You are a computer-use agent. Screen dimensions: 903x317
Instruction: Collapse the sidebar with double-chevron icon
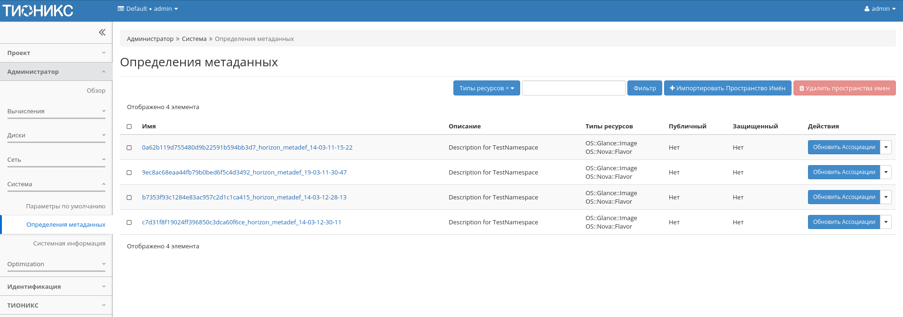[102, 32]
